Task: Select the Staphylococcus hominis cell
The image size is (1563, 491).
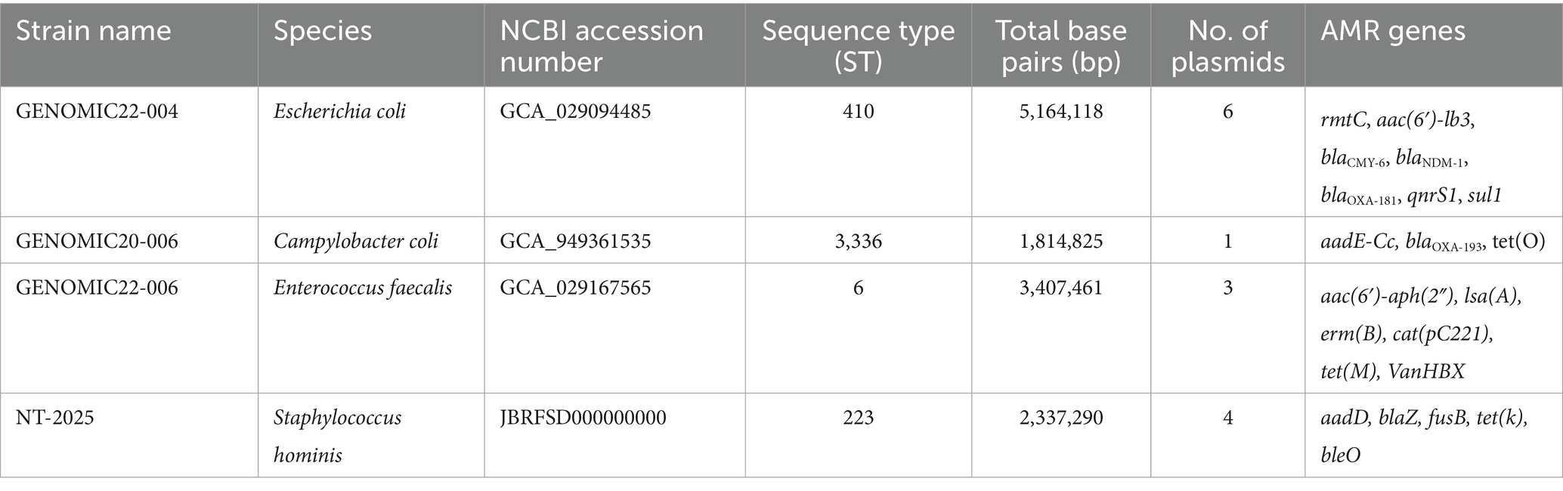Action: 337,436
